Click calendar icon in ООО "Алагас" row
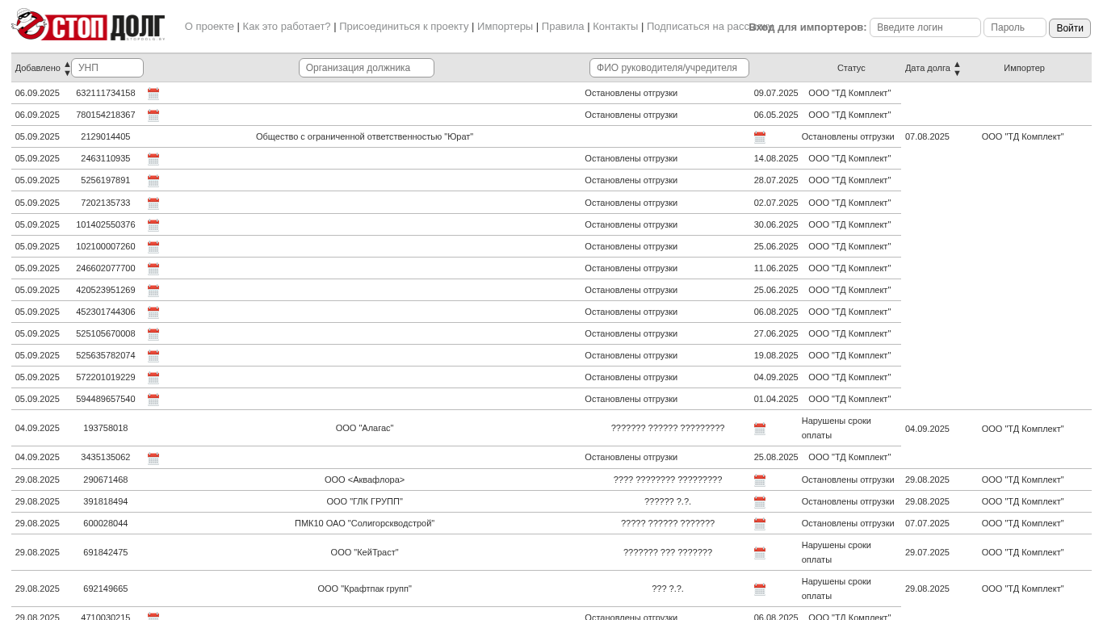 tap(760, 429)
